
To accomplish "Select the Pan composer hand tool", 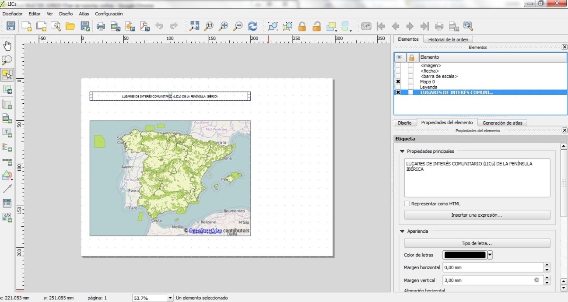I will click(7, 46).
